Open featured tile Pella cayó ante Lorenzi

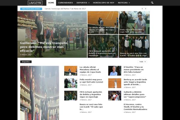click(134, 22)
